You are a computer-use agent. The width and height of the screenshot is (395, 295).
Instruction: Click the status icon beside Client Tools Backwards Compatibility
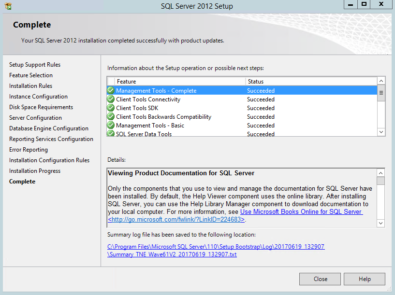[x=111, y=117]
